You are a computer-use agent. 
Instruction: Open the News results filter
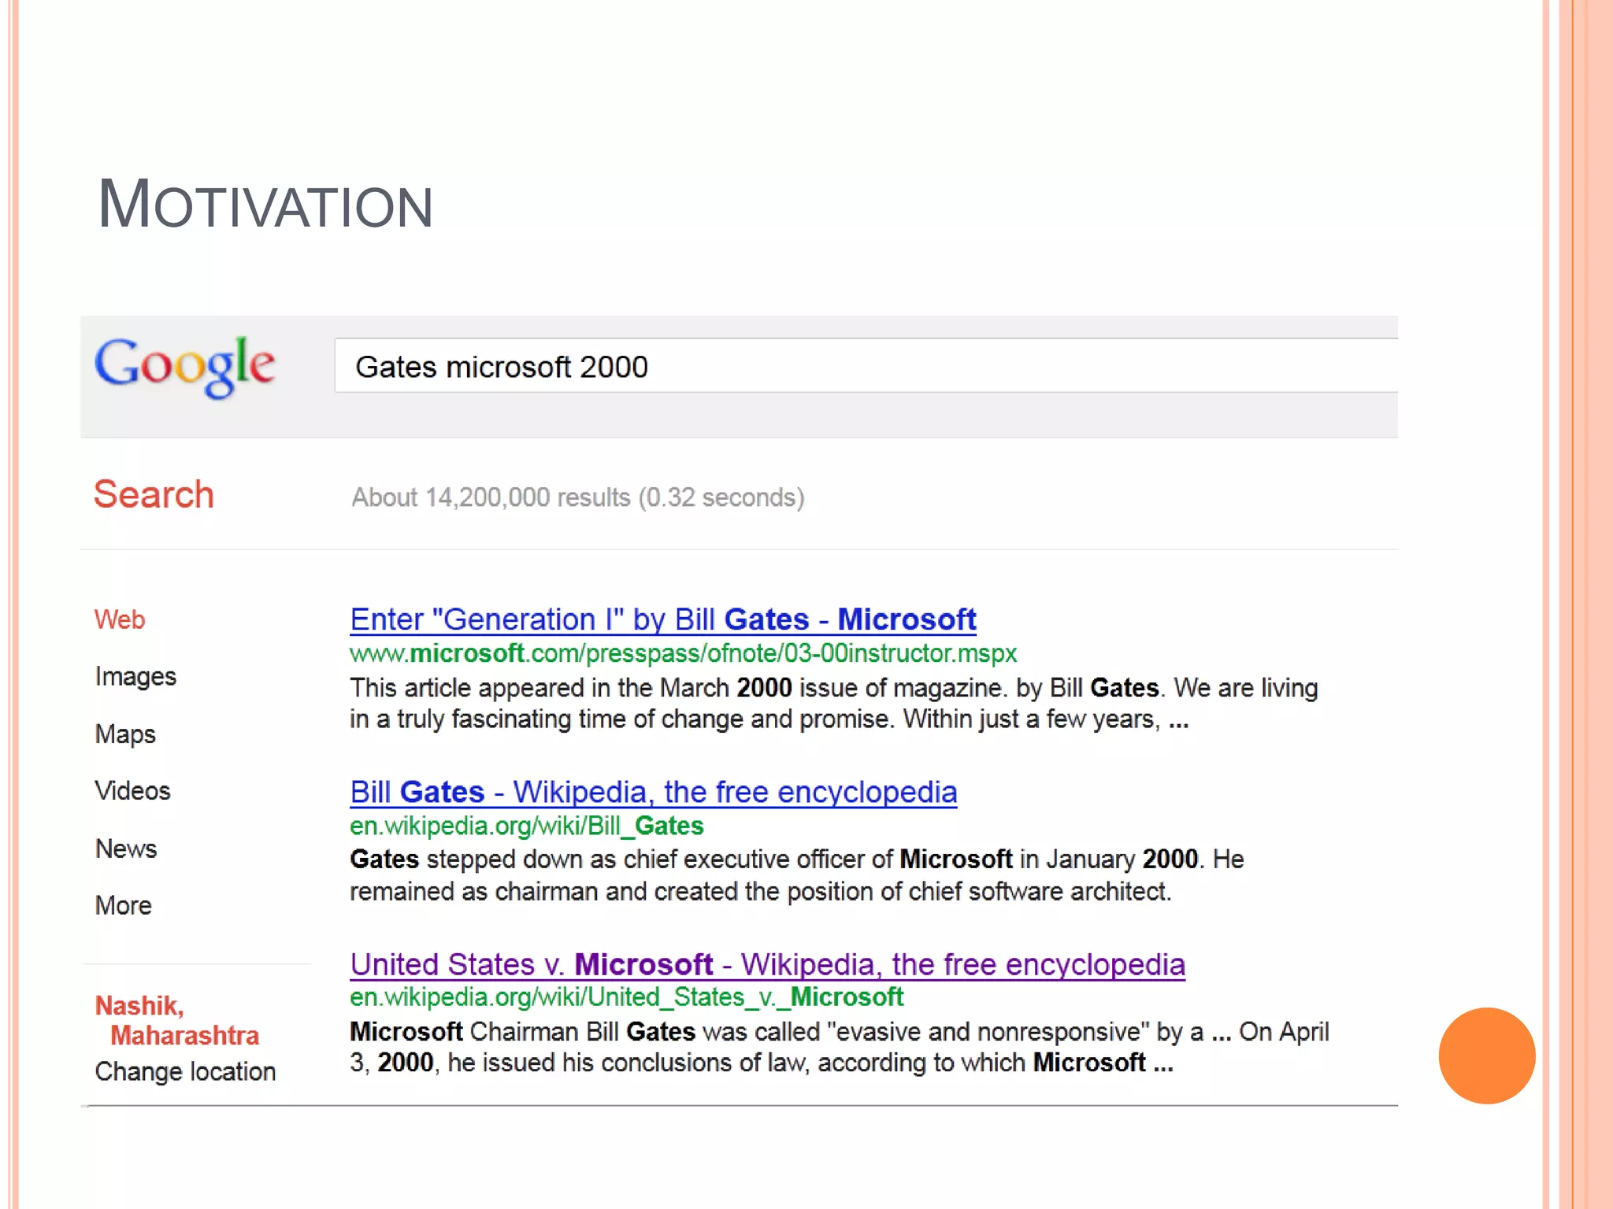pos(126,849)
